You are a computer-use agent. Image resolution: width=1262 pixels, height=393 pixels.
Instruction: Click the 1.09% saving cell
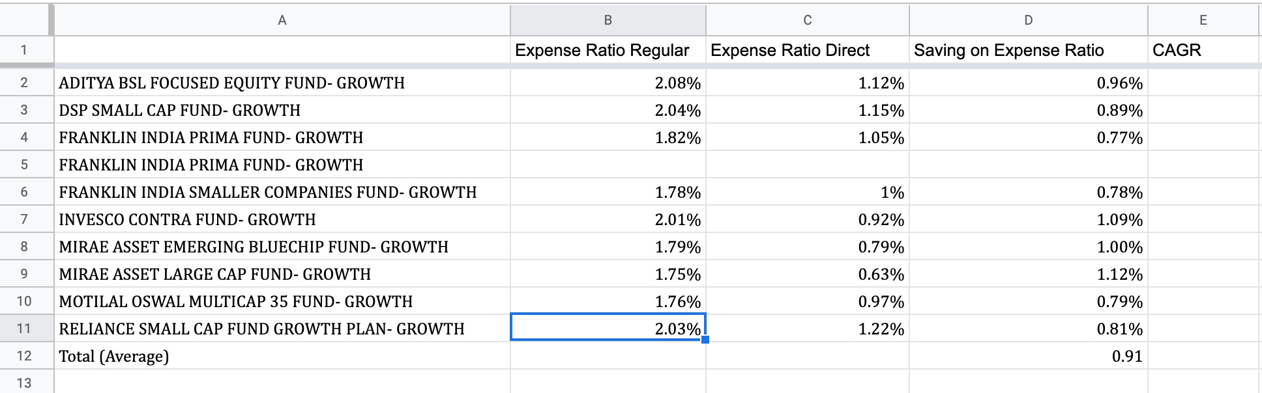(1028, 219)
